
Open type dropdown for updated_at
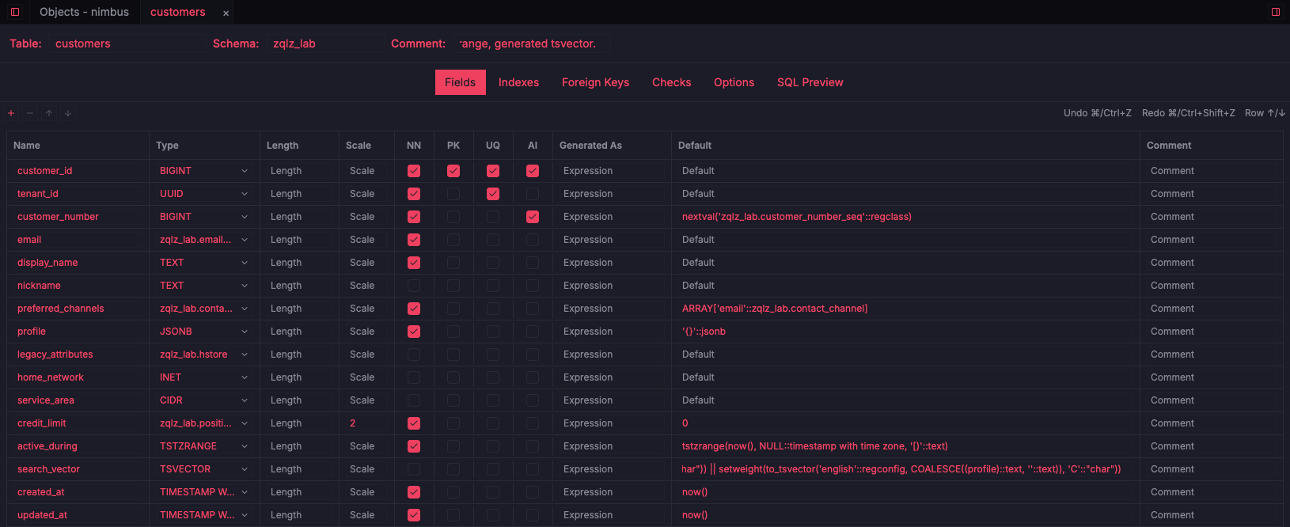(204, 515)
